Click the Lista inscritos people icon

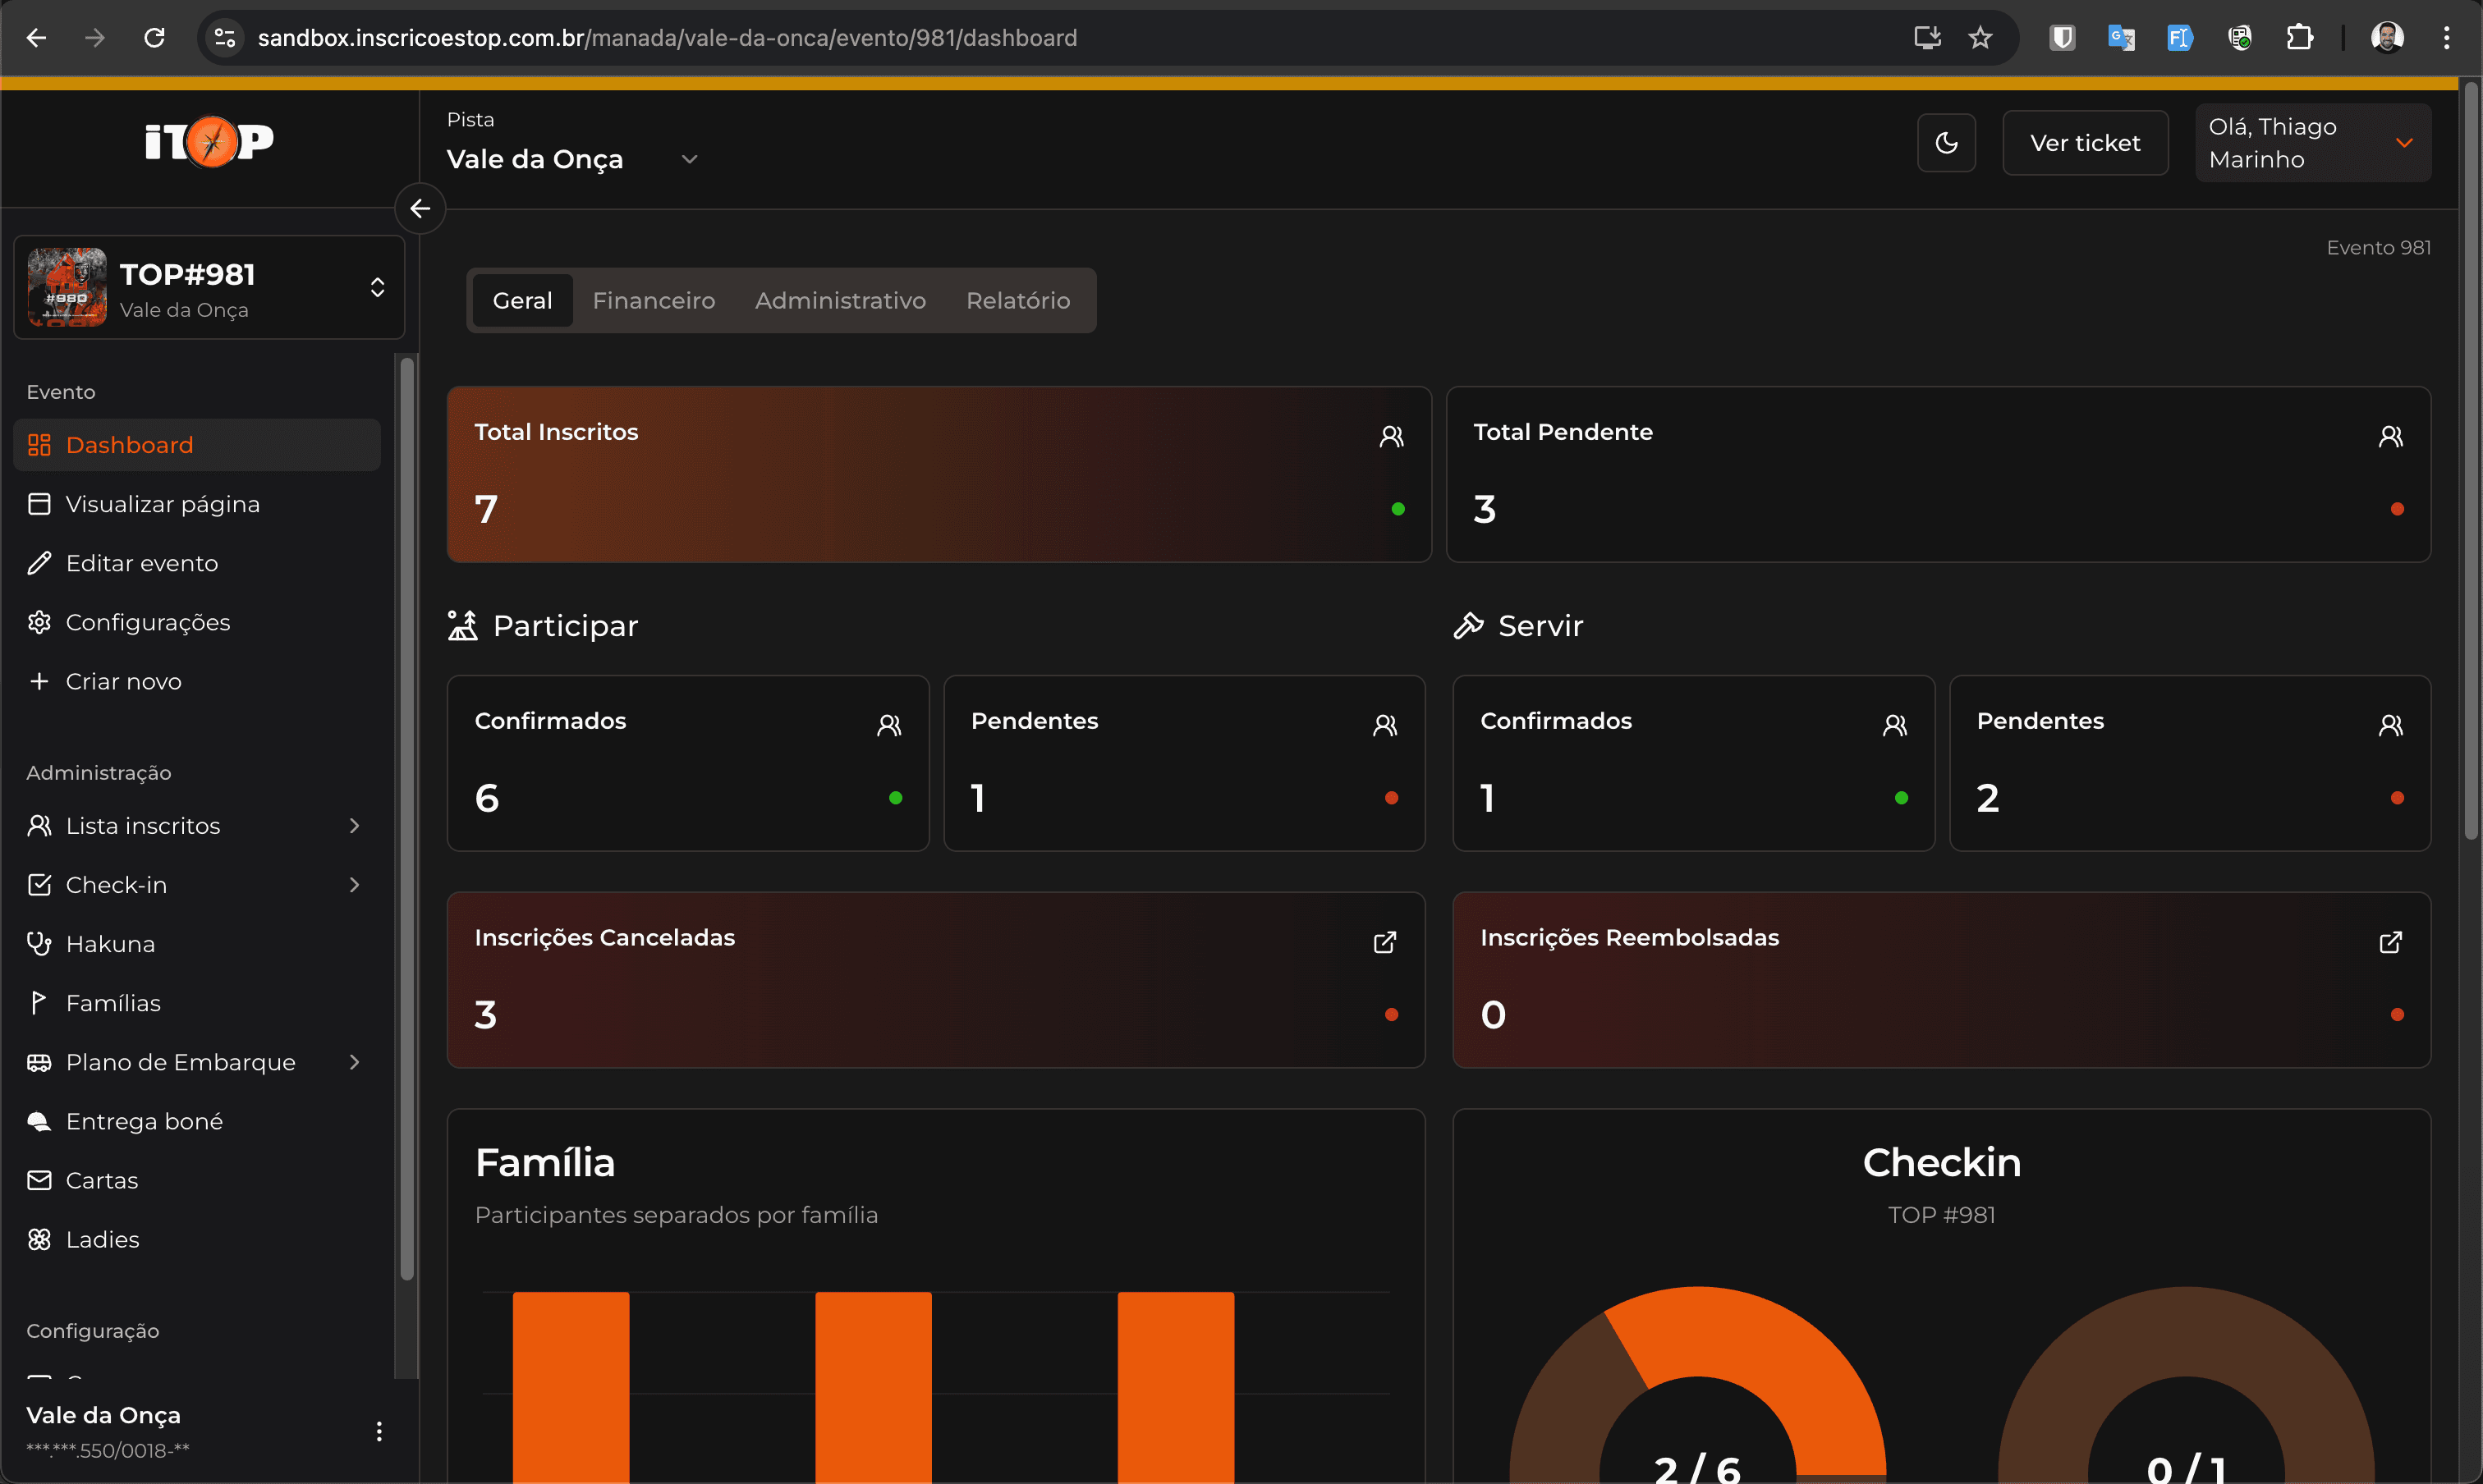point(39,826)
